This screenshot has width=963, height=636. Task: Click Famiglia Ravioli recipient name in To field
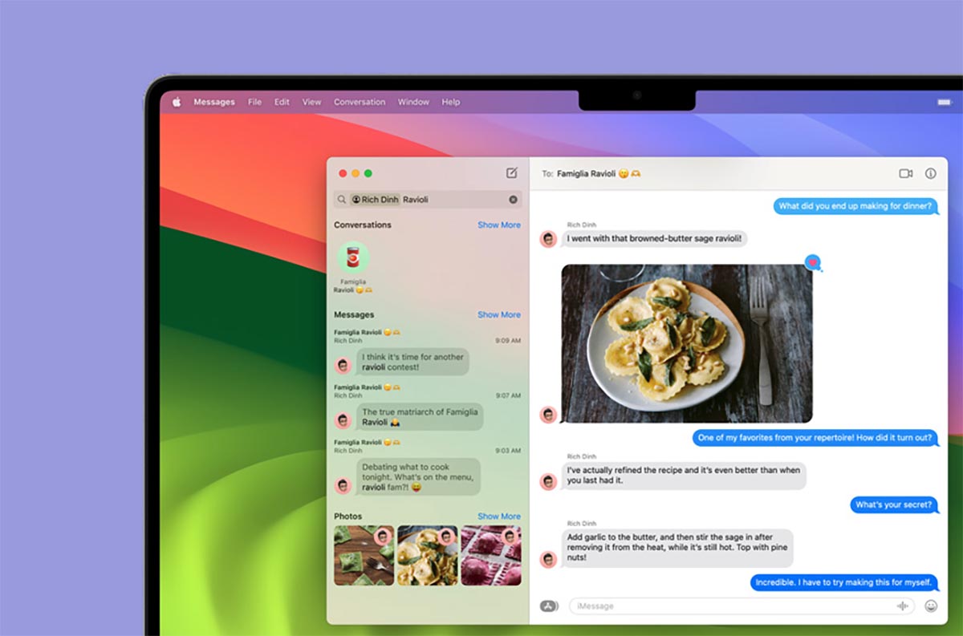(x=599, y=173)
